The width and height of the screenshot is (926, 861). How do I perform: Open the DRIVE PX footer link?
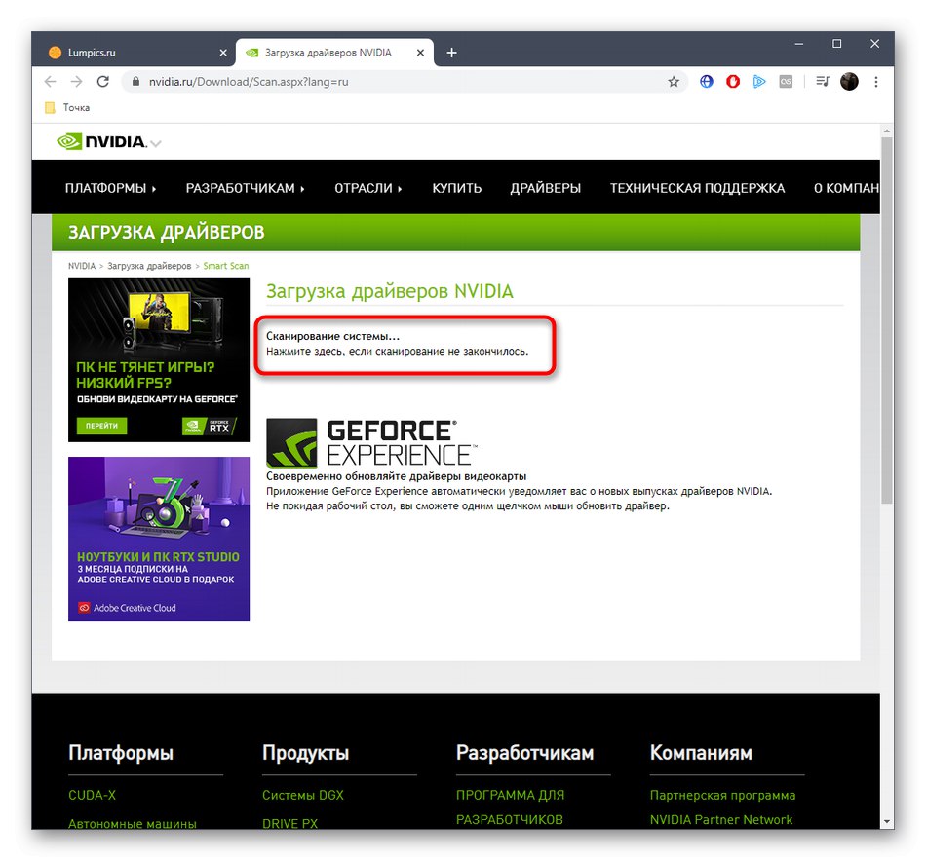[x=289, y=823]
